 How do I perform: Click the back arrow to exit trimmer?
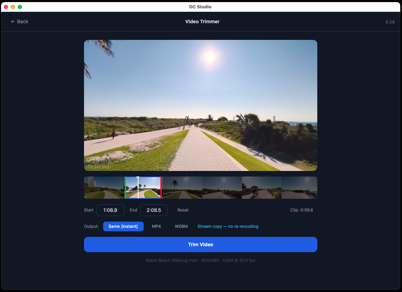[13, 21]
